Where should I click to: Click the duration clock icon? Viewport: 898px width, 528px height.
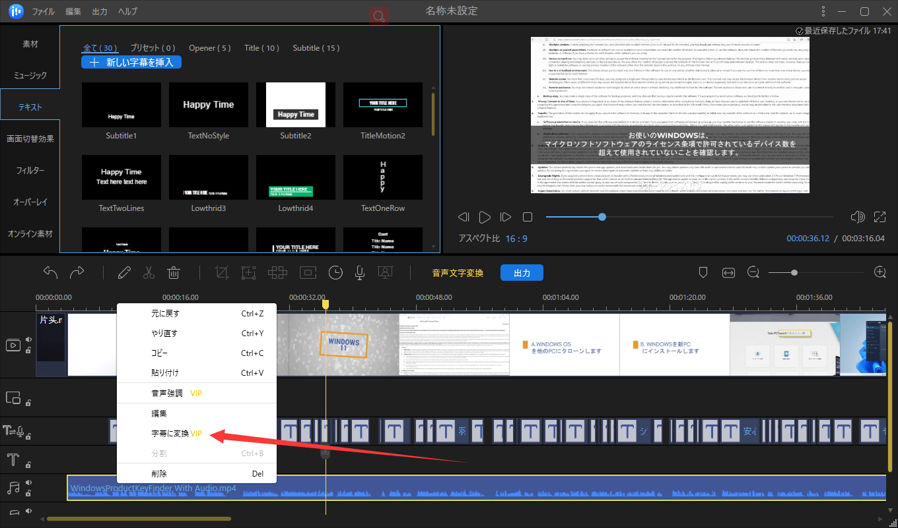click(336, 272)
